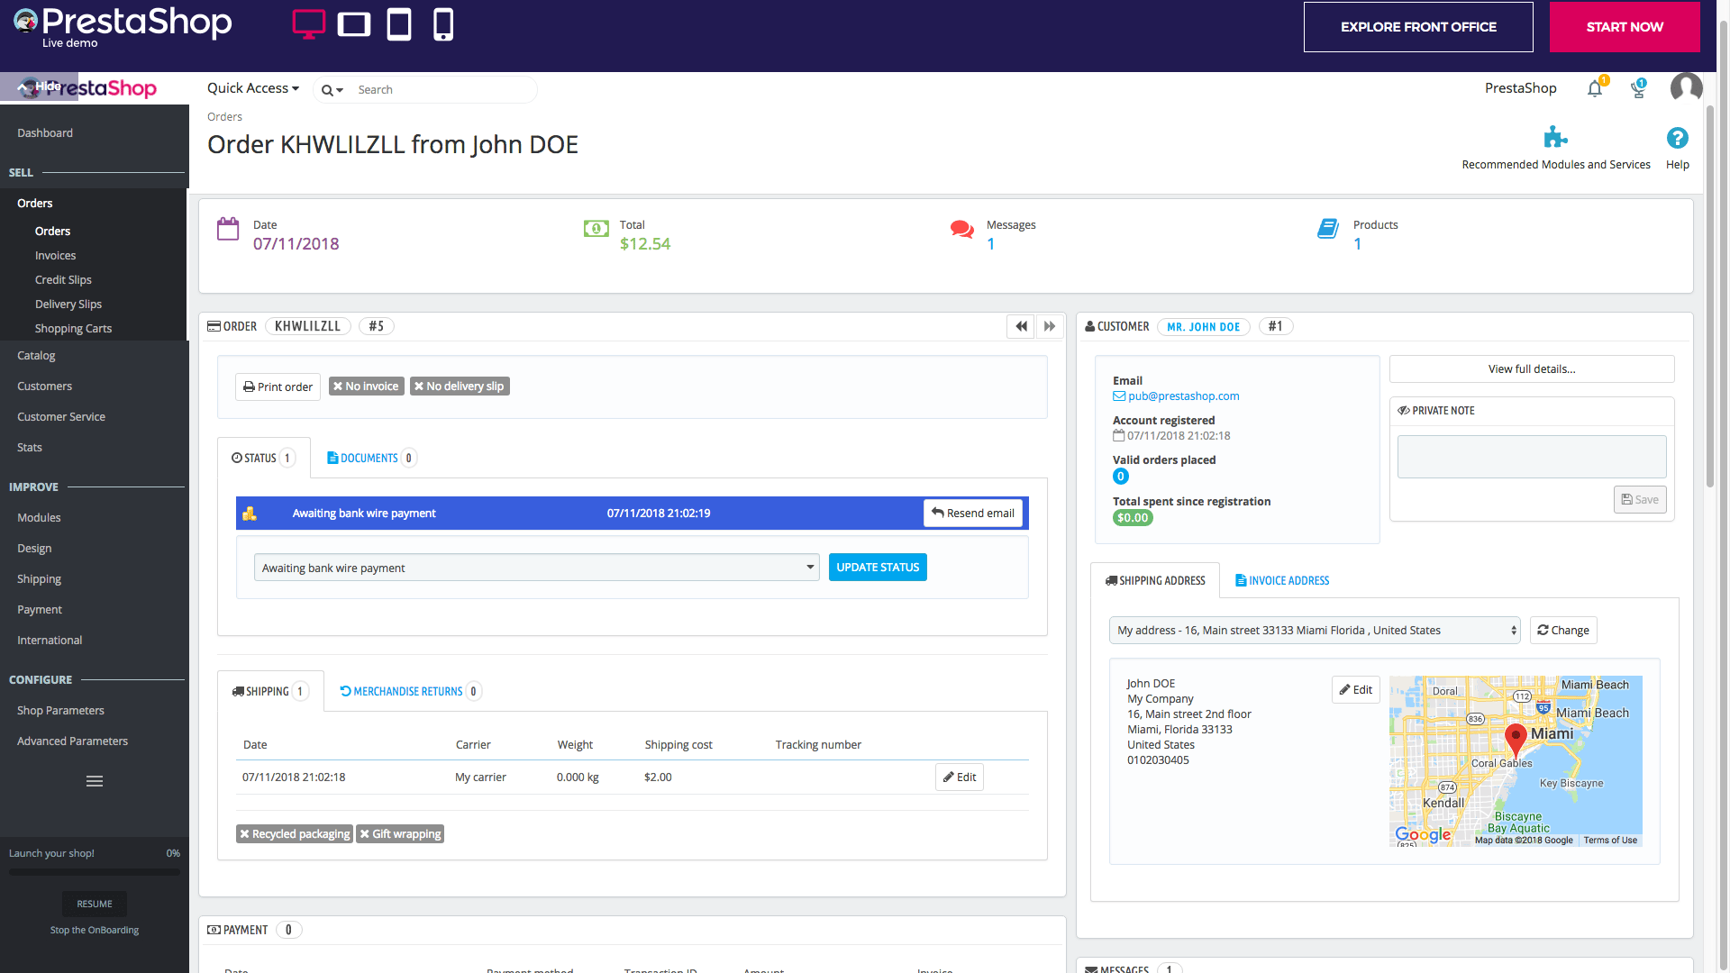Screen dimensions: 1730x973
Task: Open the Quick Access dropdown
Action: point(253,88)
